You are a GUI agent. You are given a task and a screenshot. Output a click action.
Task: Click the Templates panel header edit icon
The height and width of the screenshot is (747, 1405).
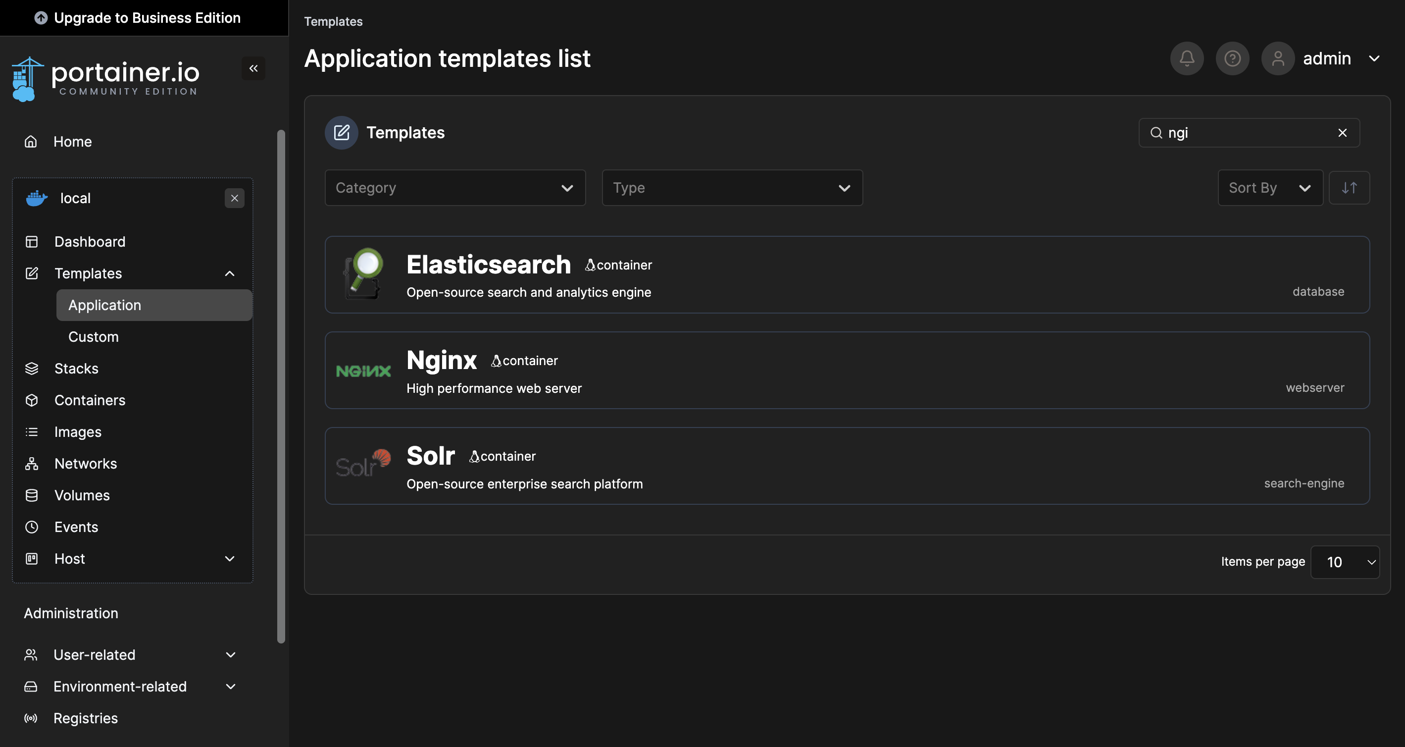click(x=342, y=133)
